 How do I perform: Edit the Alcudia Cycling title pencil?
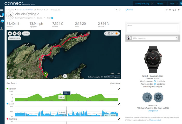[38, 14]
